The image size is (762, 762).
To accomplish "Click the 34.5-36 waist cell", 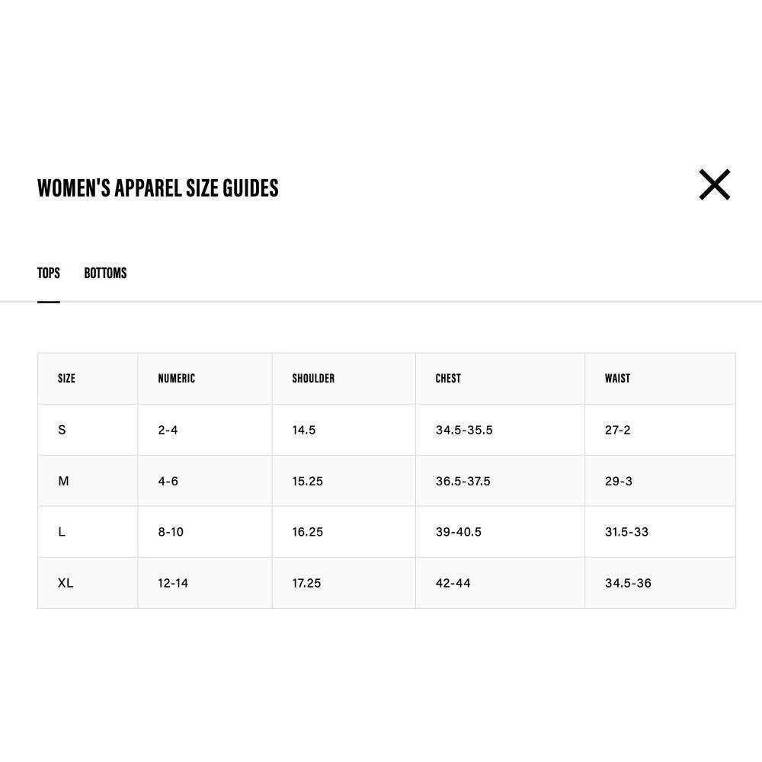I will click(628, 583).
